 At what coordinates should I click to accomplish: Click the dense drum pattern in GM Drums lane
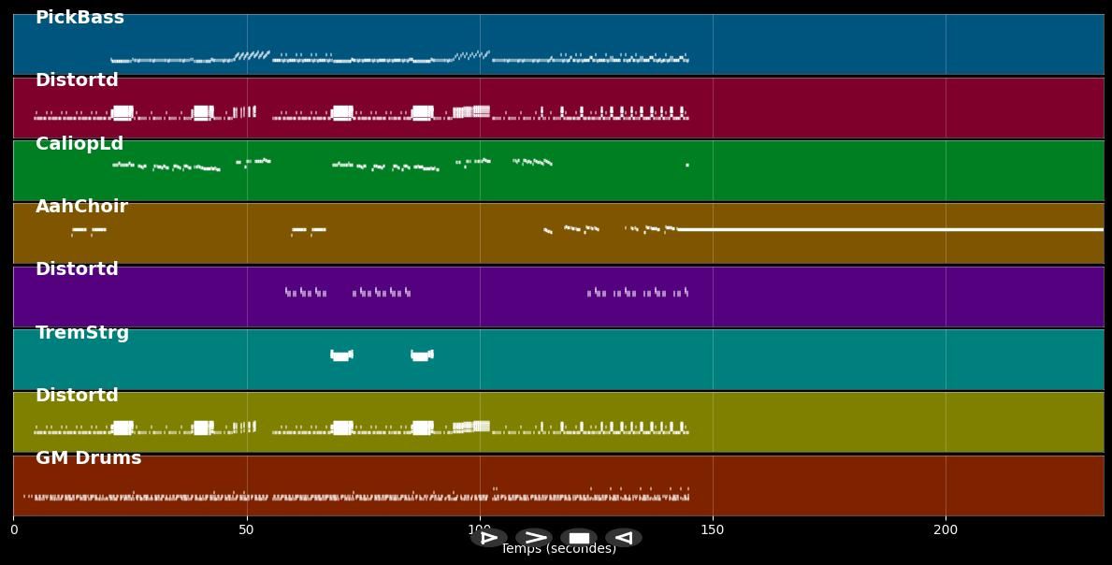(x=281, y=494)
